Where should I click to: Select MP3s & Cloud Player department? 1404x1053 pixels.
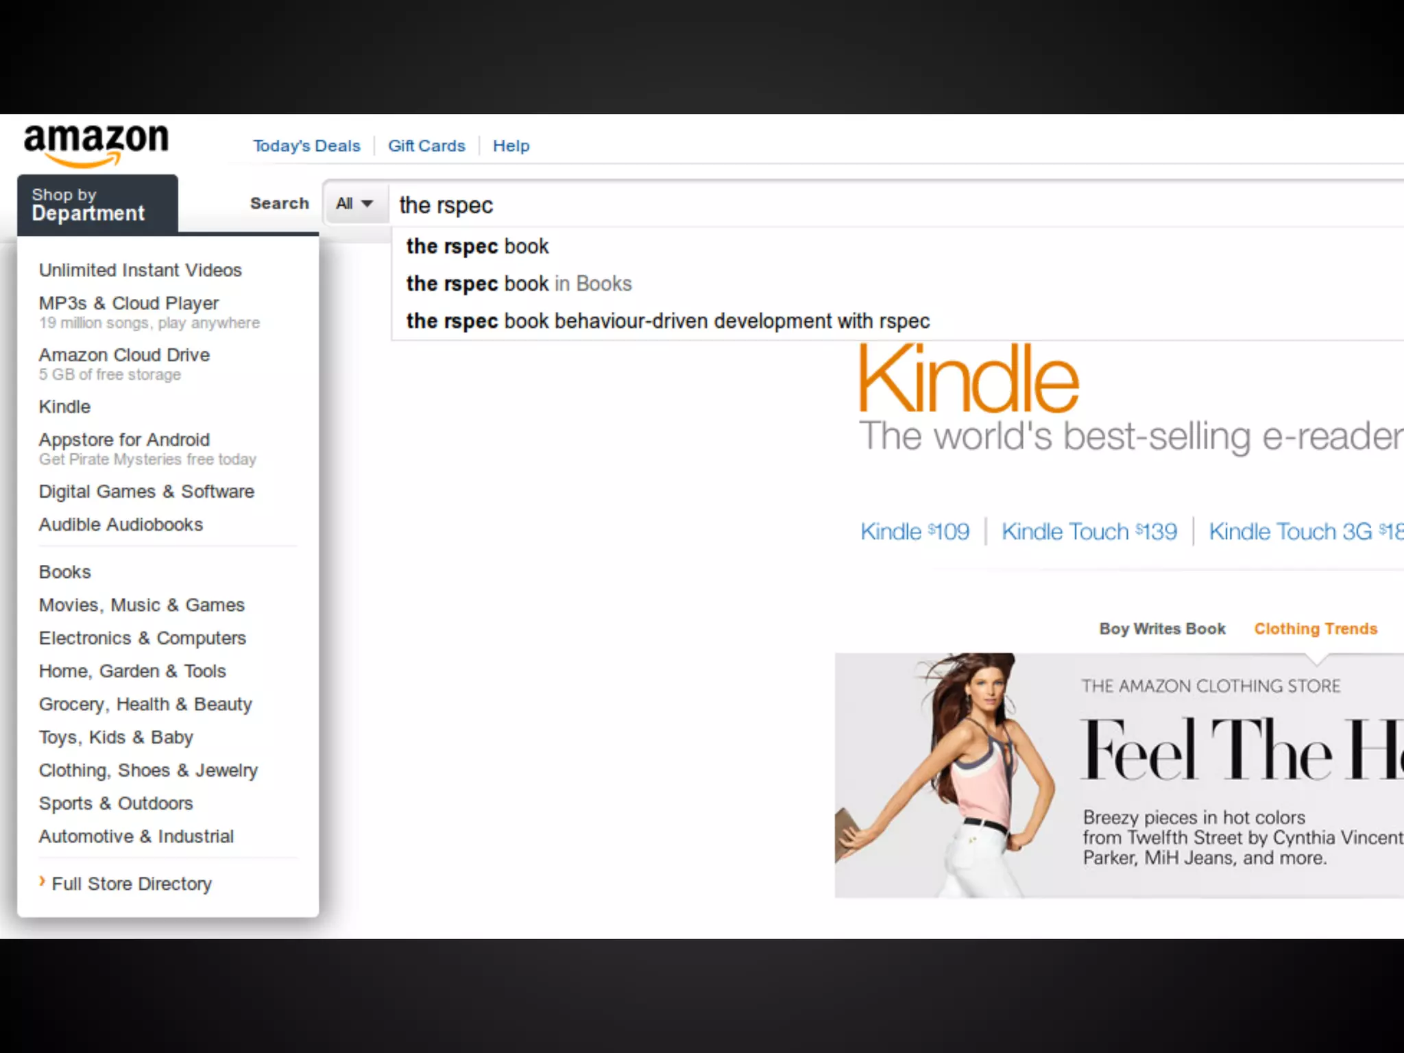[129, 303]
